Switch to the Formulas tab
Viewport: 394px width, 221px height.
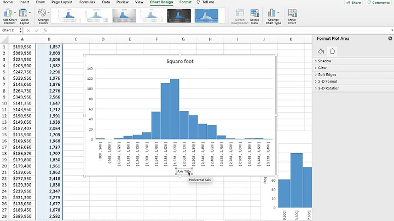(87, 2)
